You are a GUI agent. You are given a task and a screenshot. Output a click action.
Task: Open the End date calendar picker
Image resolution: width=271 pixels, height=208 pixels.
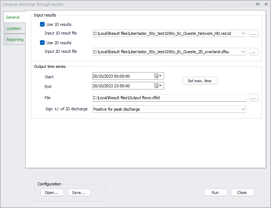pos(158,86)
